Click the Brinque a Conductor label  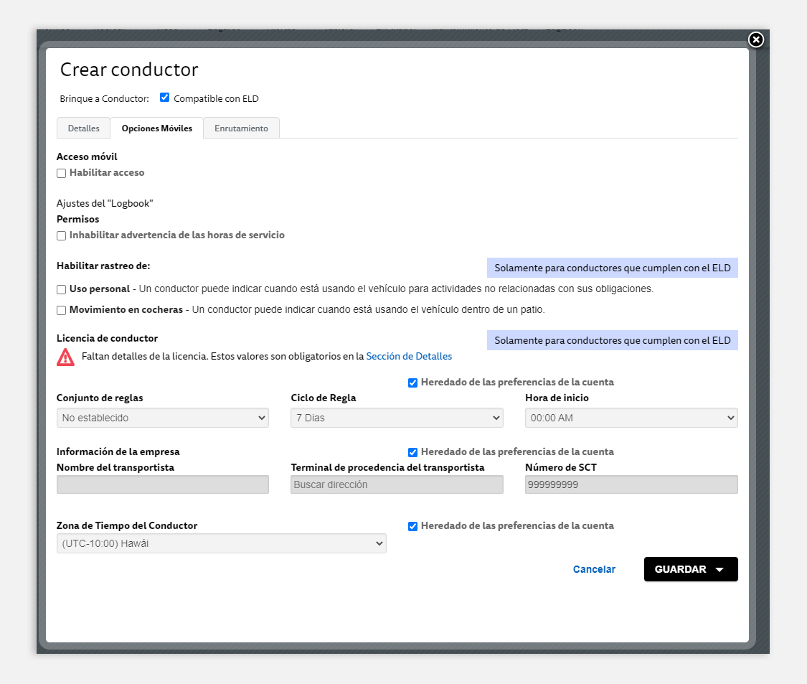[105, 98]
